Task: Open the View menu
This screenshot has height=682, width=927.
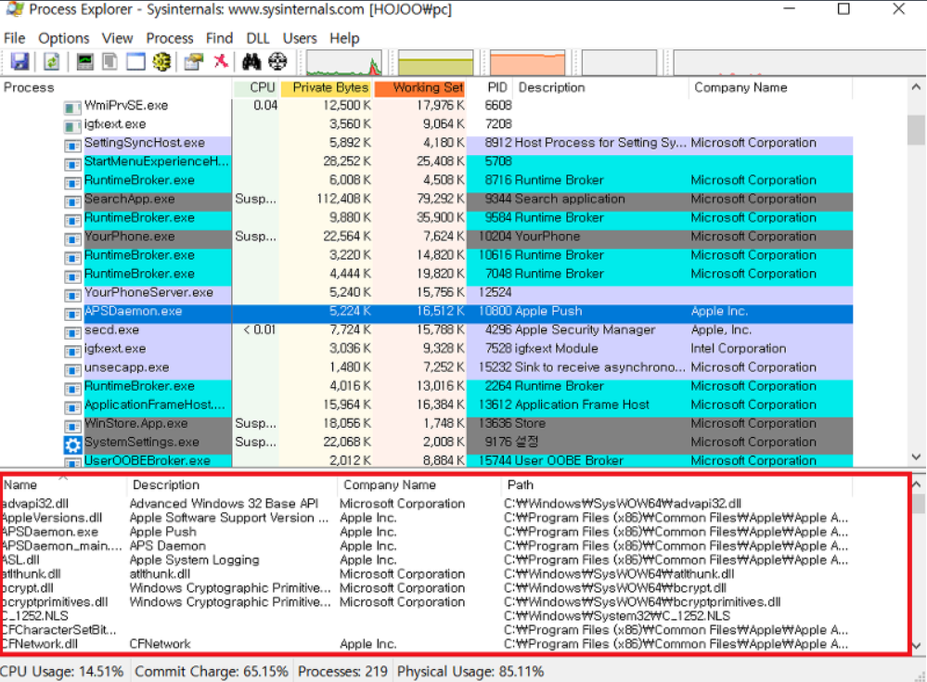Action: [x=117, y=38]
